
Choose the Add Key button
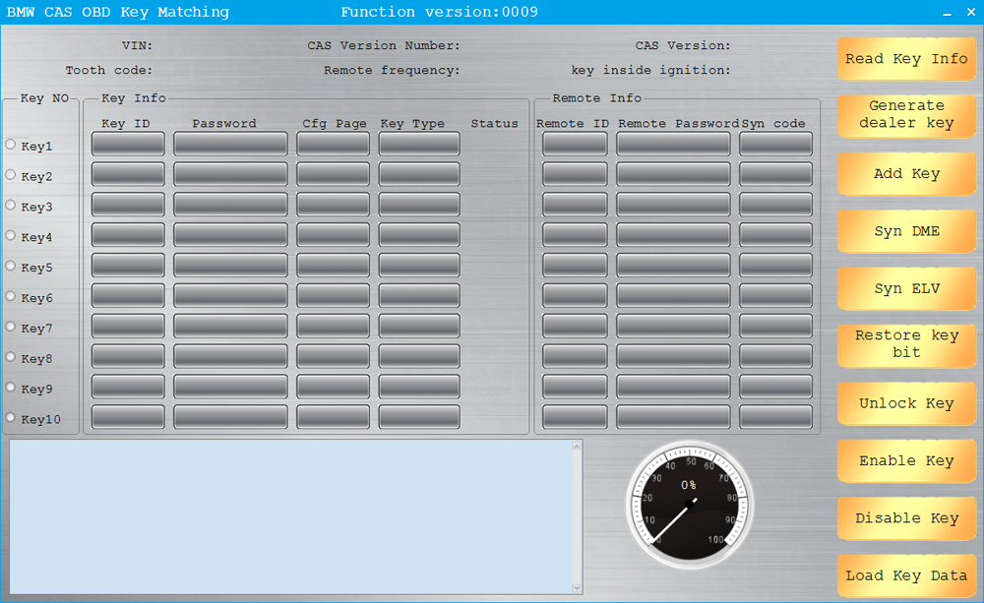pos(906,174)
